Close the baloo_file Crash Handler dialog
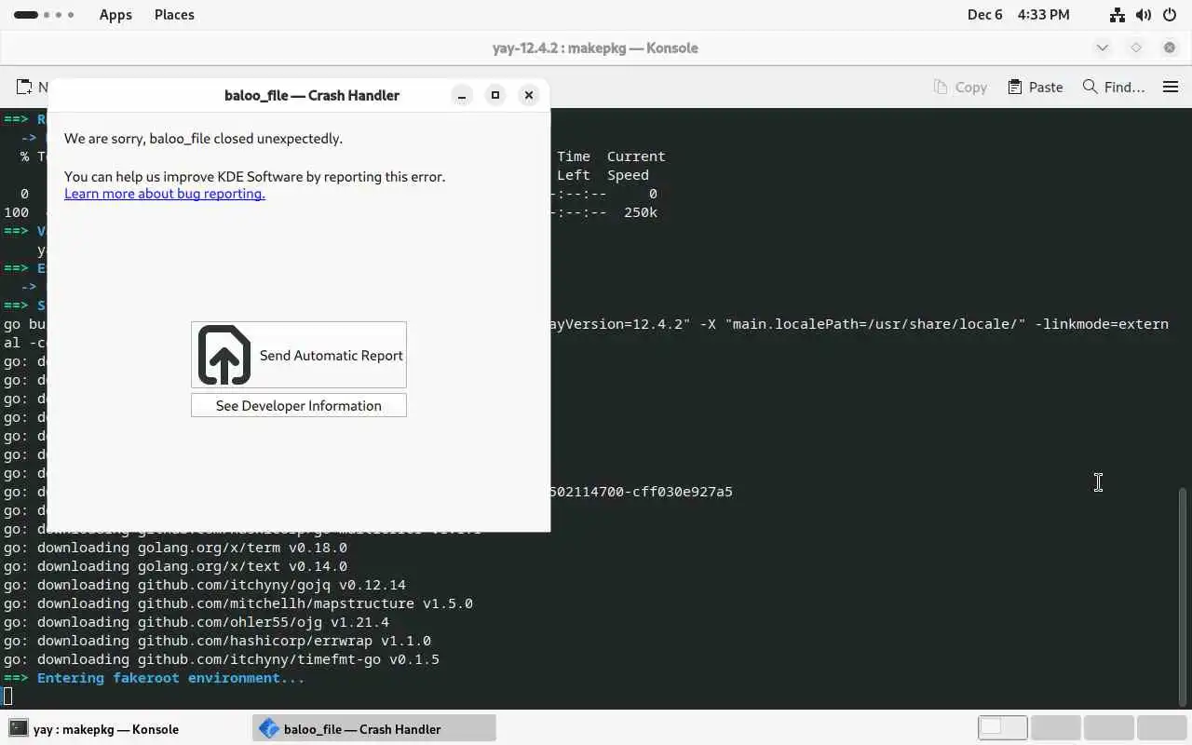 tap(529, 95)
